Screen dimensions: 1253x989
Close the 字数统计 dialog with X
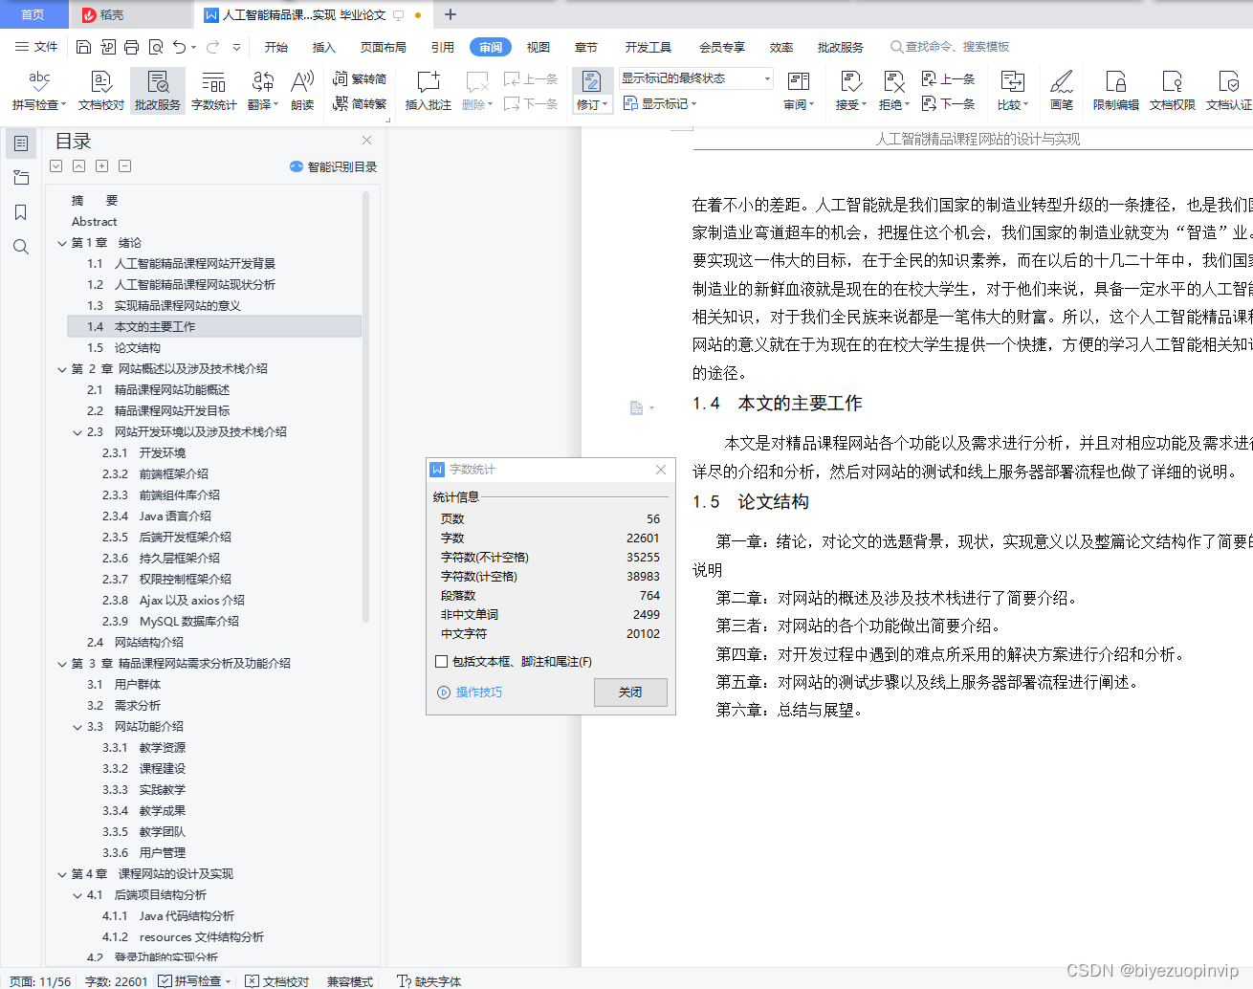[x=661, y=470]
